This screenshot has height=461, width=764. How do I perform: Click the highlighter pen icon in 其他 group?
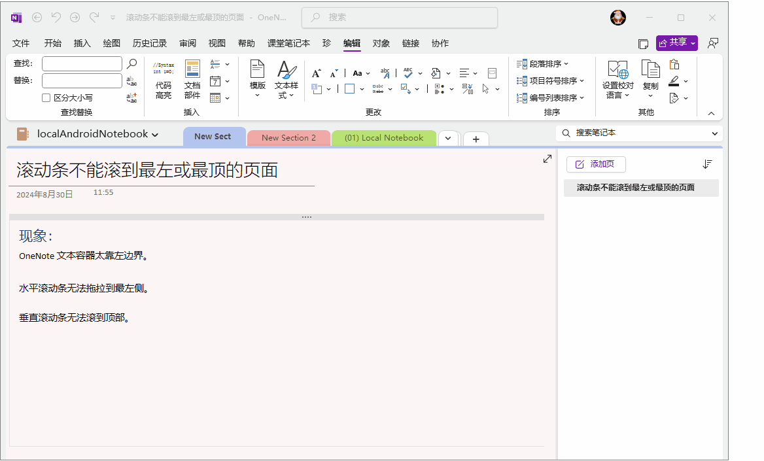pos(674,81)
